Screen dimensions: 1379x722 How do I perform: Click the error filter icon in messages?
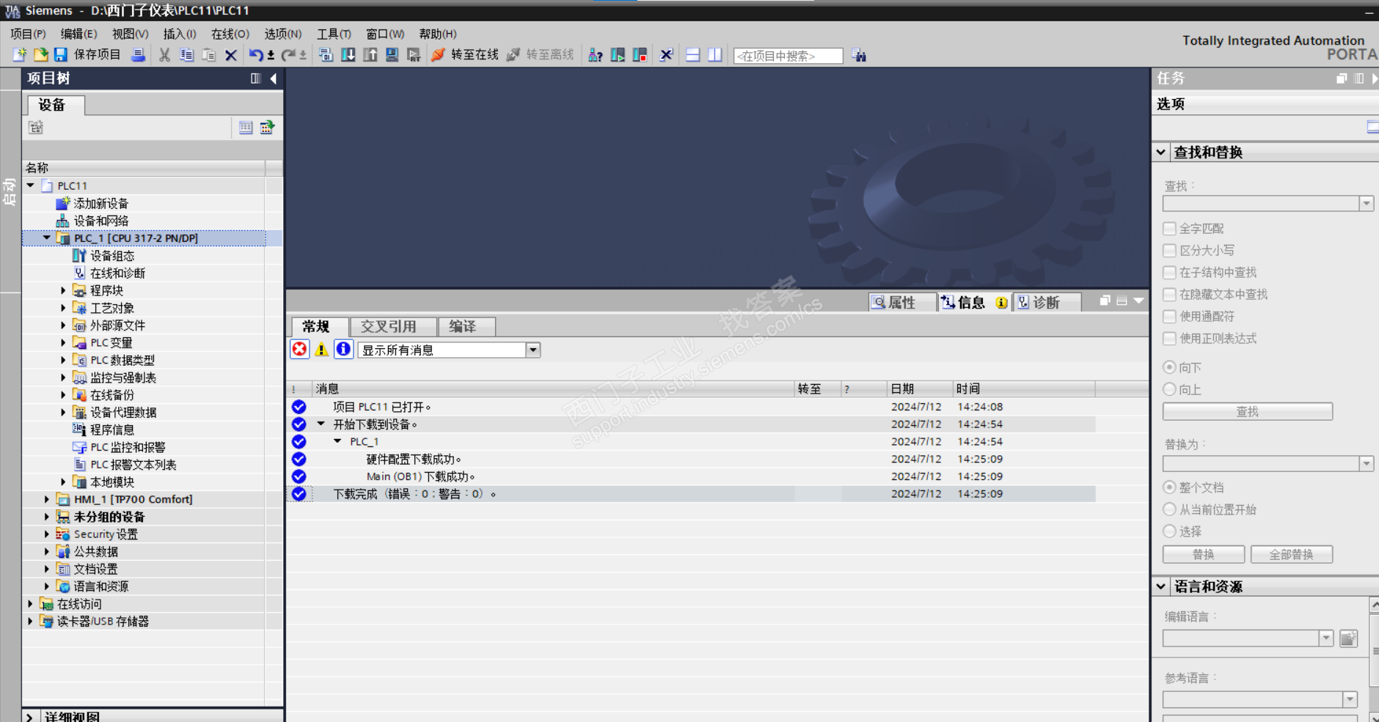299,350
